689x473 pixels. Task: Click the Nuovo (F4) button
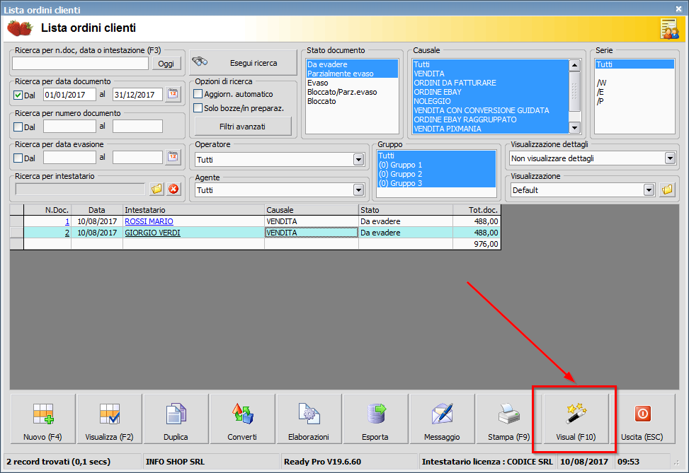point(42,419)
